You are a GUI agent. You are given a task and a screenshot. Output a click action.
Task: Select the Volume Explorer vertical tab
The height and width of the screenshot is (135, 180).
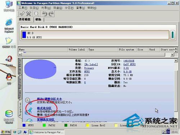20,88
